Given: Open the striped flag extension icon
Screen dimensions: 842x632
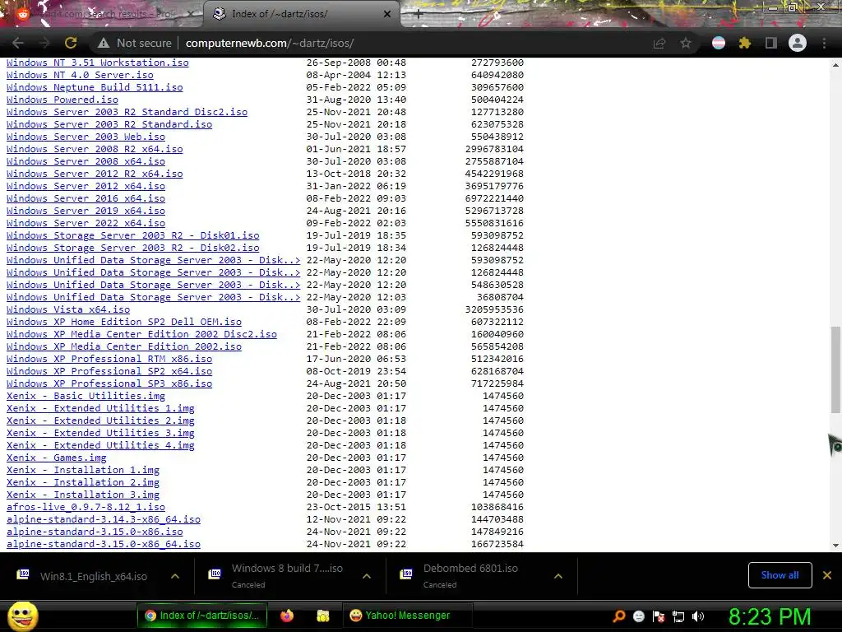Looking at the screenshot, I should click(x=719, y=43).
